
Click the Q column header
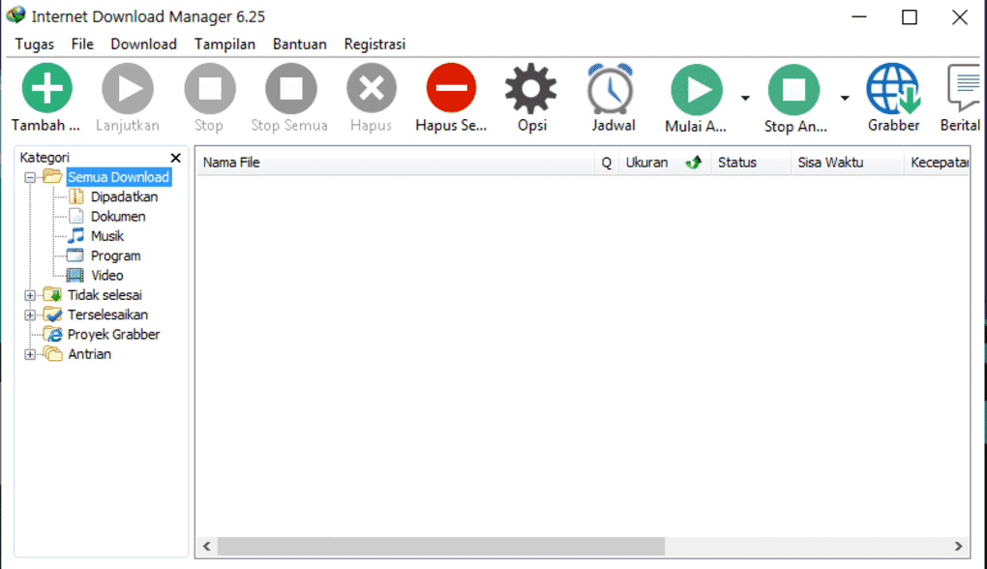coord(606,163)
